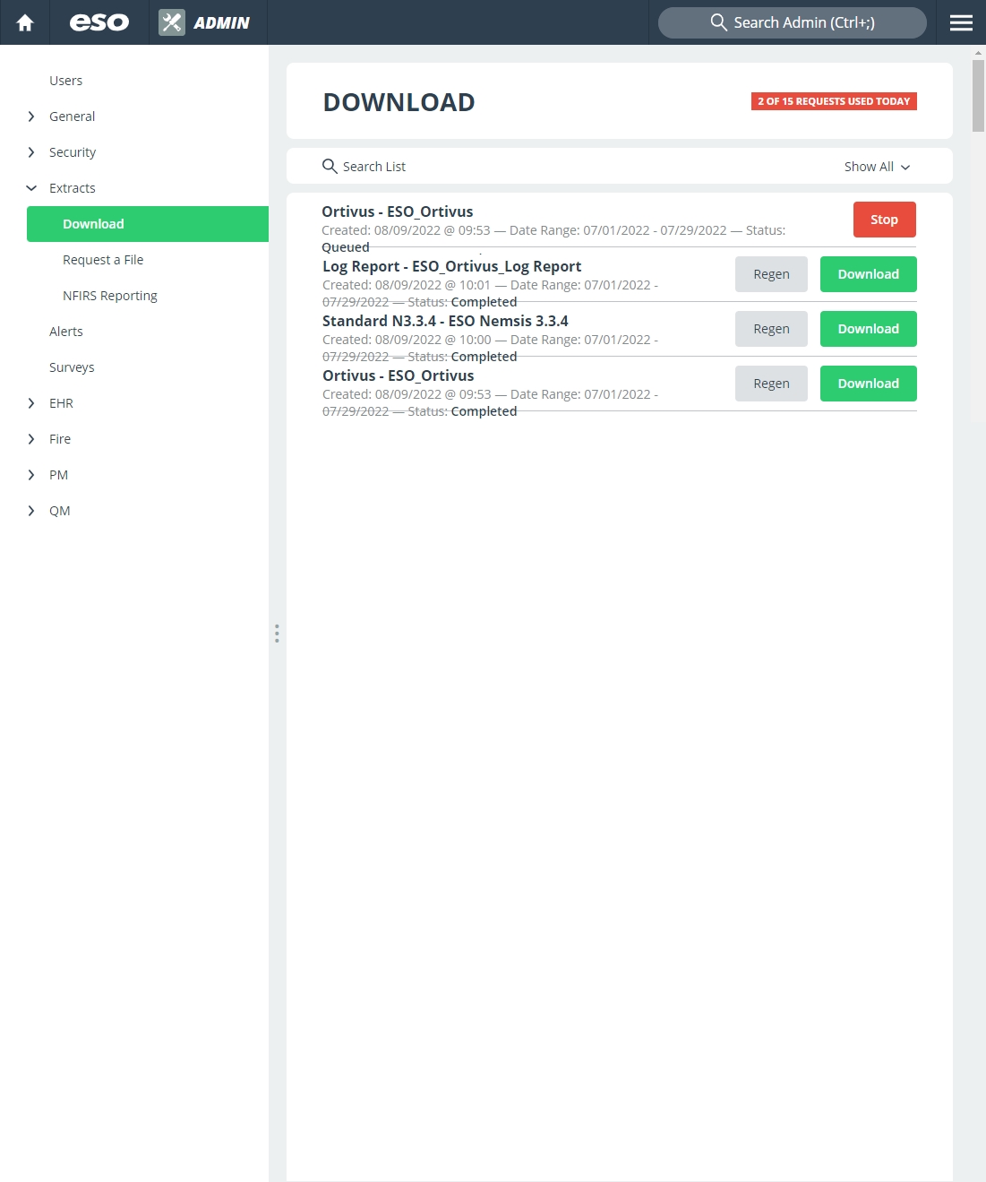Screen dimensions: 986x1182
Task: Click the Search List magnifier icon
Action: 330,167
